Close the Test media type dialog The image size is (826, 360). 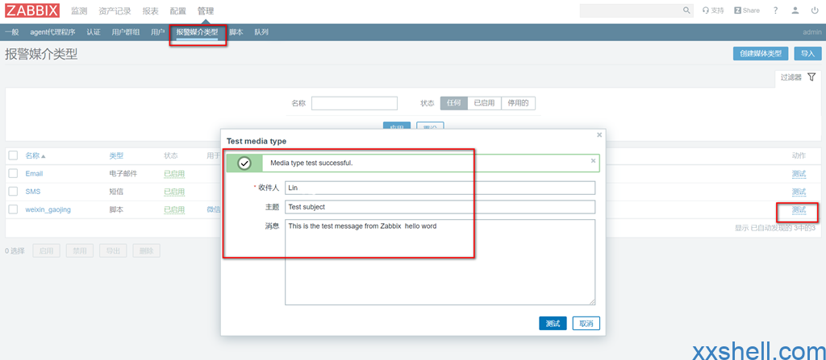[x=599, y=134]
